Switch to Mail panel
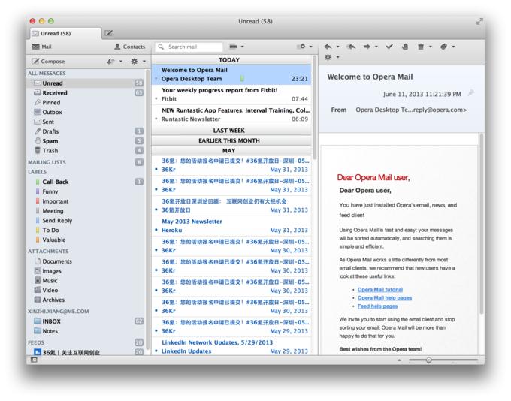This screenshot has height=401, width=511. pyautogui.click(x=42, y=47)
